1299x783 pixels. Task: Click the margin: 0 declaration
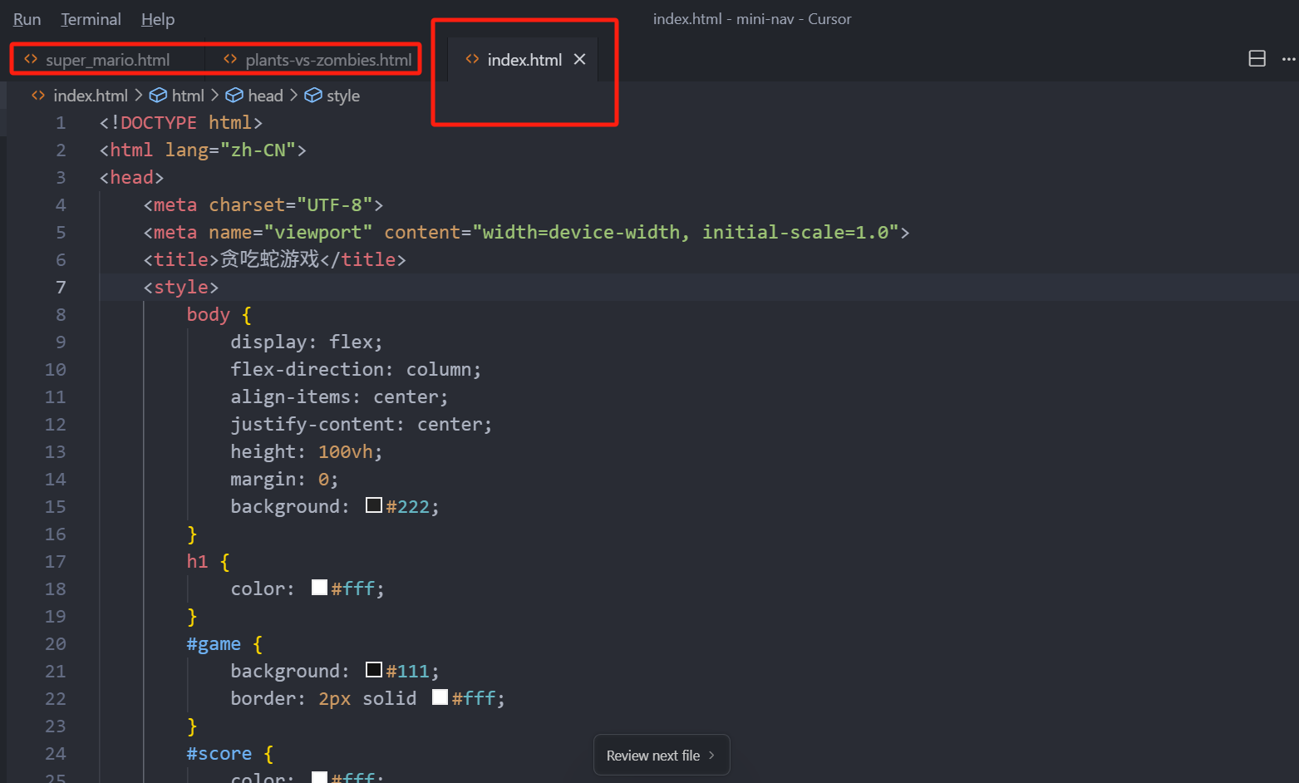click(x=285, y=479)
